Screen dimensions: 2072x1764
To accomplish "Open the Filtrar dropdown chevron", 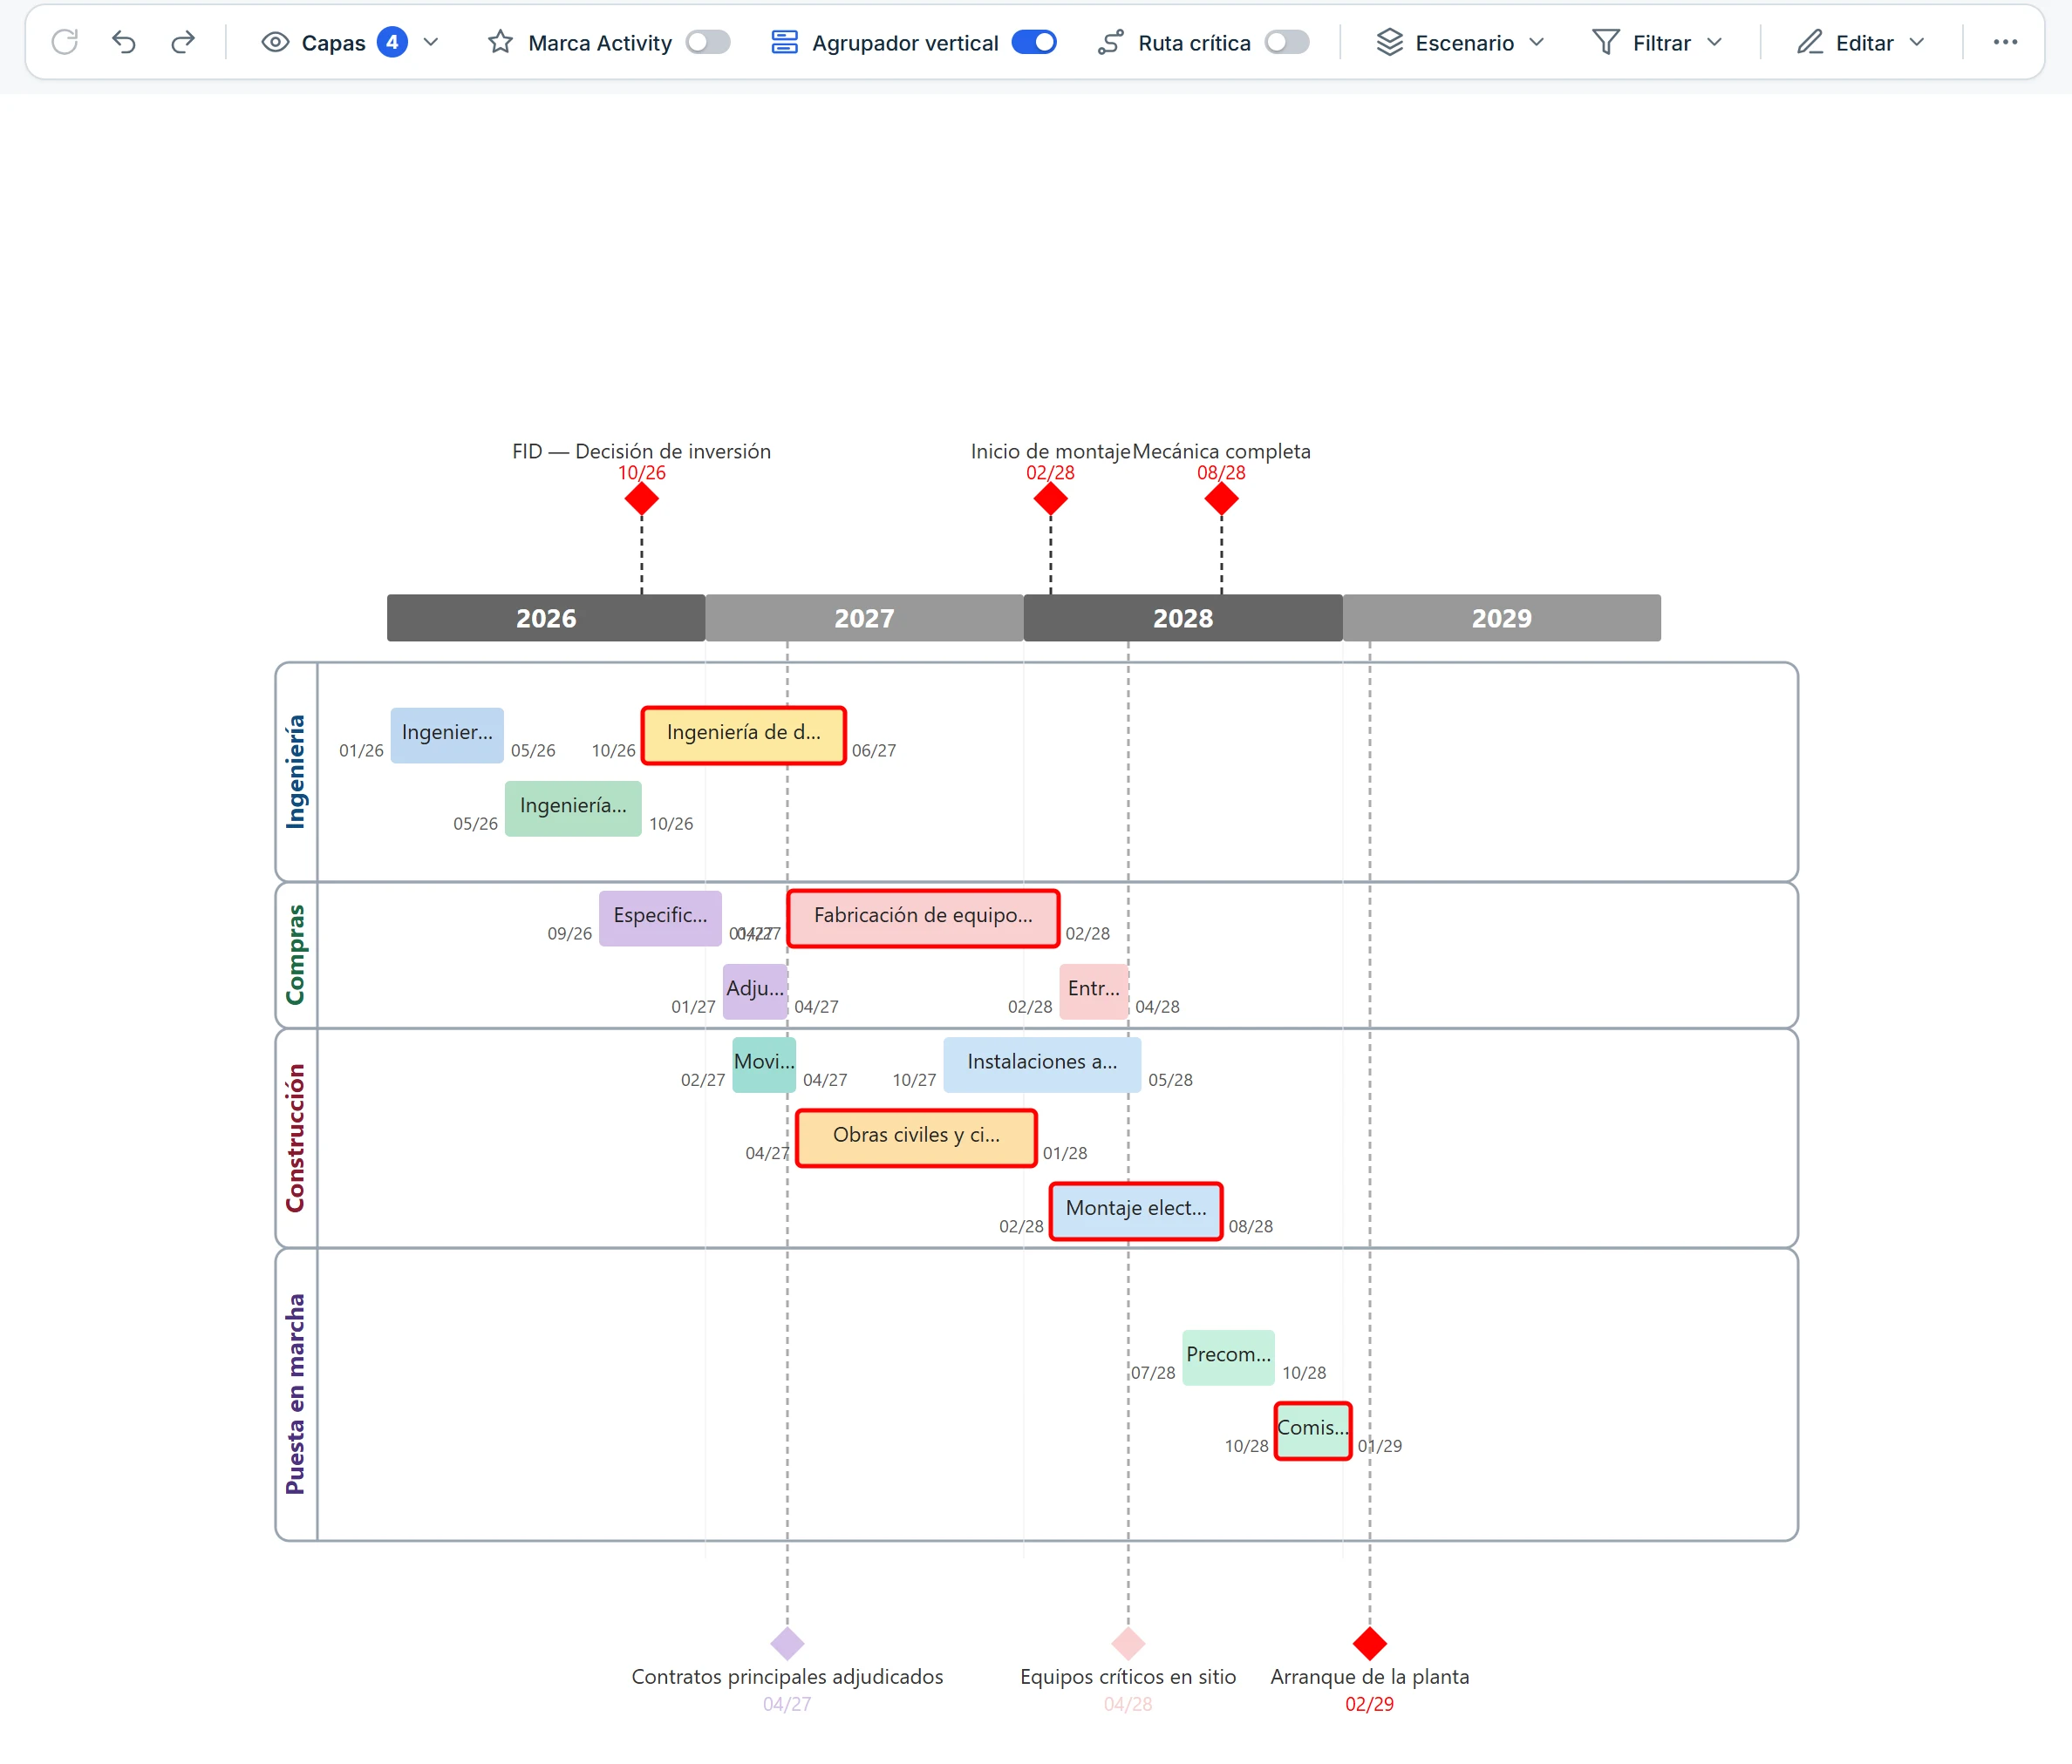I will pos(1715,42).
